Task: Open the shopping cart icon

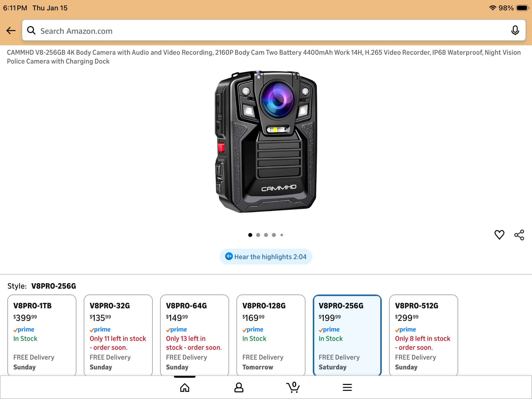Action: click(x=293, y=388)
